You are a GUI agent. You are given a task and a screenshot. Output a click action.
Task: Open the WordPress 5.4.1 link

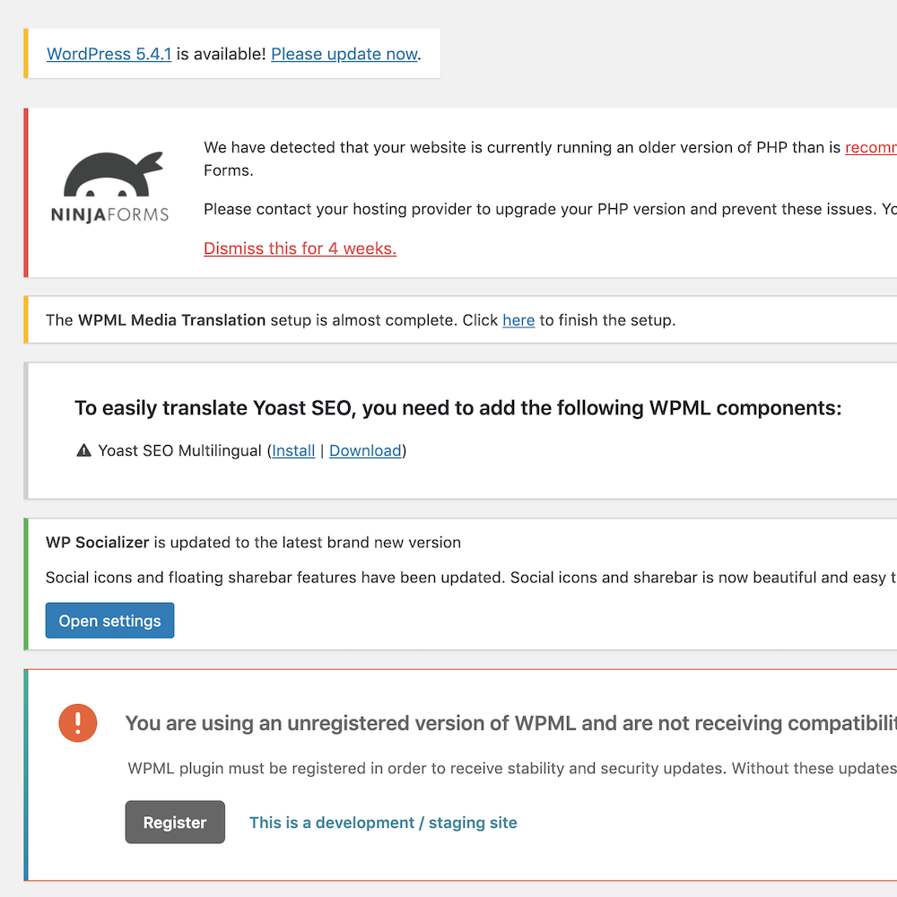[109, 54]
